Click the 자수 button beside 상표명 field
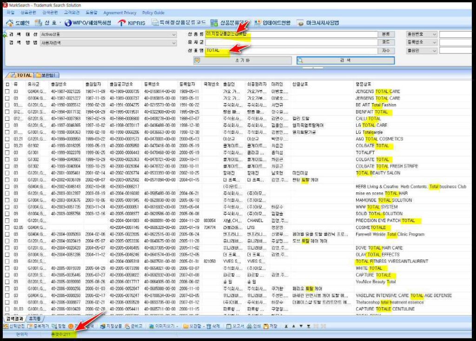 click(386, 51)
